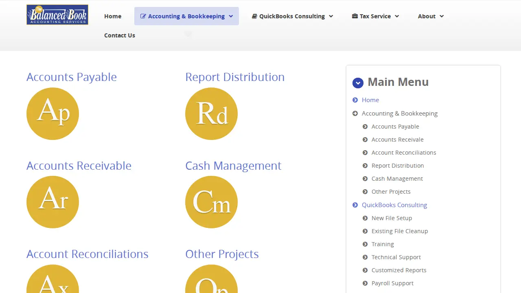Expand the Tax Service dropdown arrow
Viewport: 521px width, 293px height.
397,16
